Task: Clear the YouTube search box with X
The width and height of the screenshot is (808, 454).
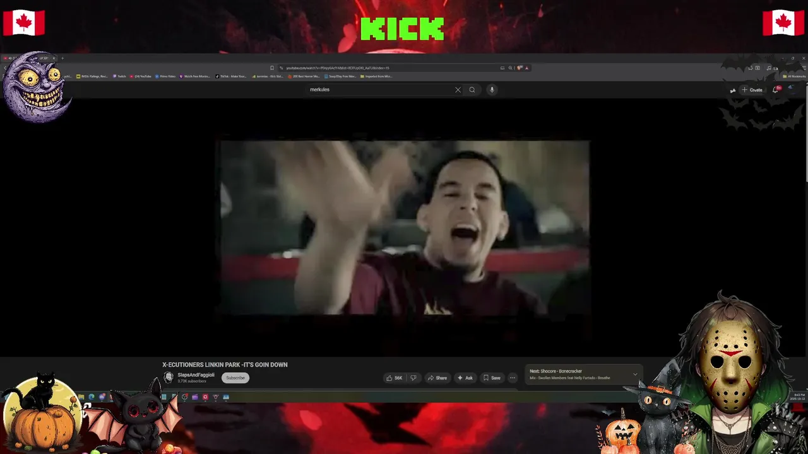Action: pyautogui.click(x=458, y=90)
